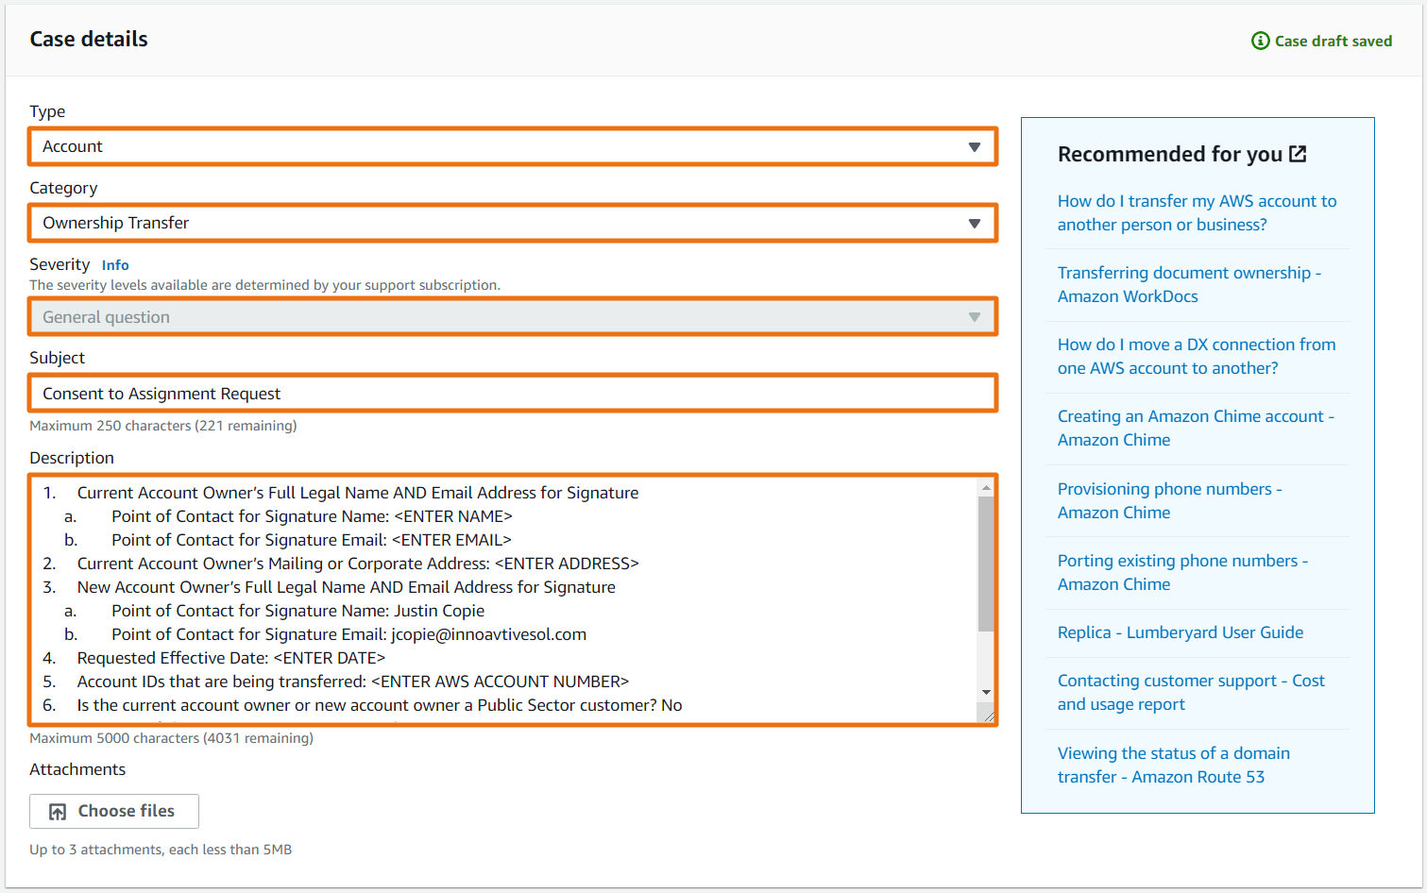
Task: Open Transferring document ownership WorkDocs link
Action: [x=1188, y=284]
